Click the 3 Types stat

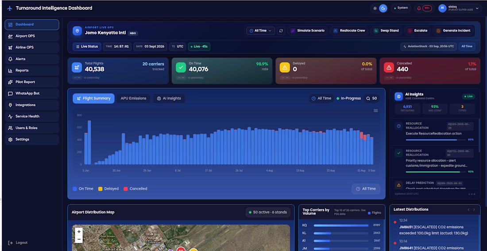[x=462, y=109]
